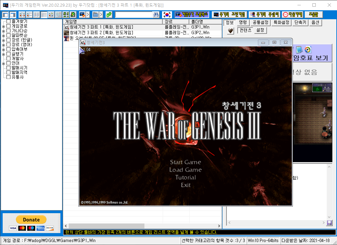Screen dimensions: 337x245
Task: Click Start Game in the game menu
Action: [186, 162]
